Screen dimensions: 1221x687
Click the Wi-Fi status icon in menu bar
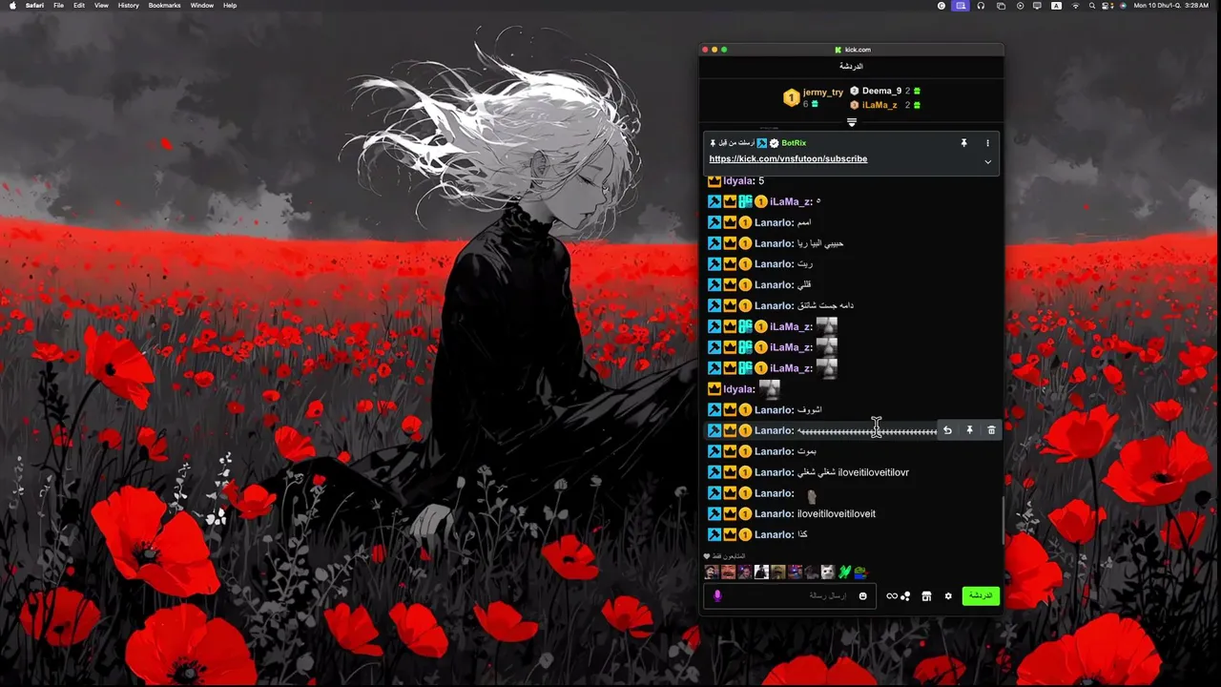tap(1075, 6)
